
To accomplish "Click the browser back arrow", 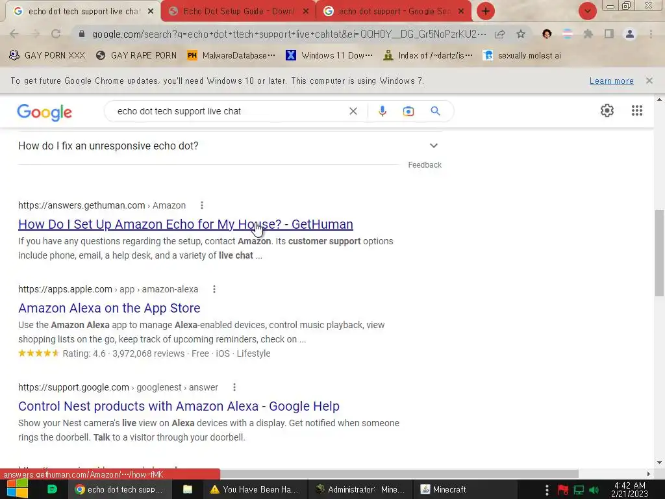I will (x=14, y=34).
